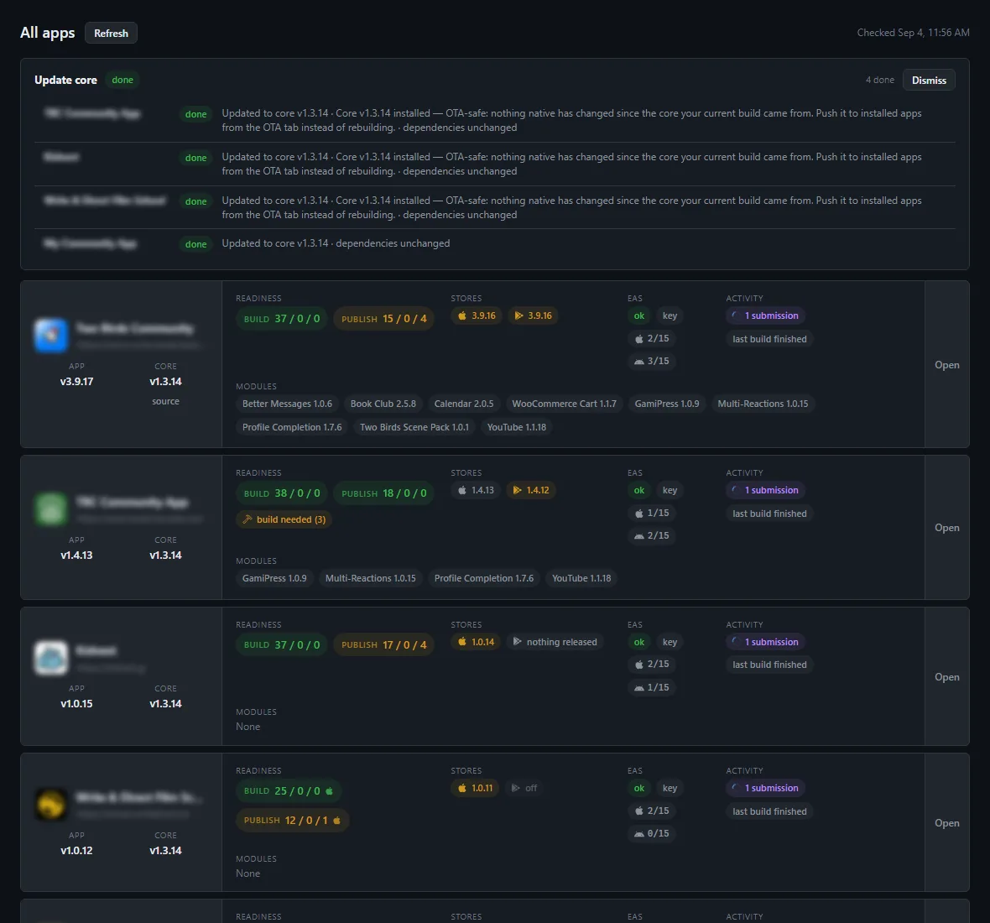This screenshot has height=923, width=990.
Task: Select Multi-Reactions 1.0.15 in the v1.4.13 card
Action: pos(371,578)
